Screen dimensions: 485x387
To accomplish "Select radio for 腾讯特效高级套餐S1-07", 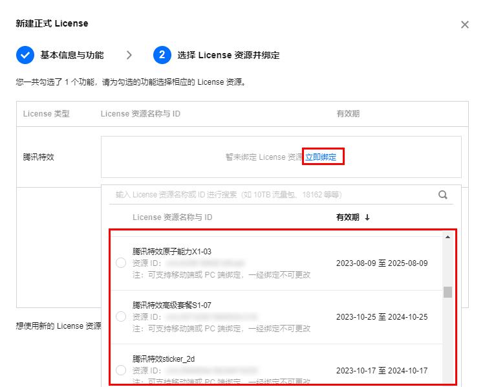I will [x=121, y=316].
